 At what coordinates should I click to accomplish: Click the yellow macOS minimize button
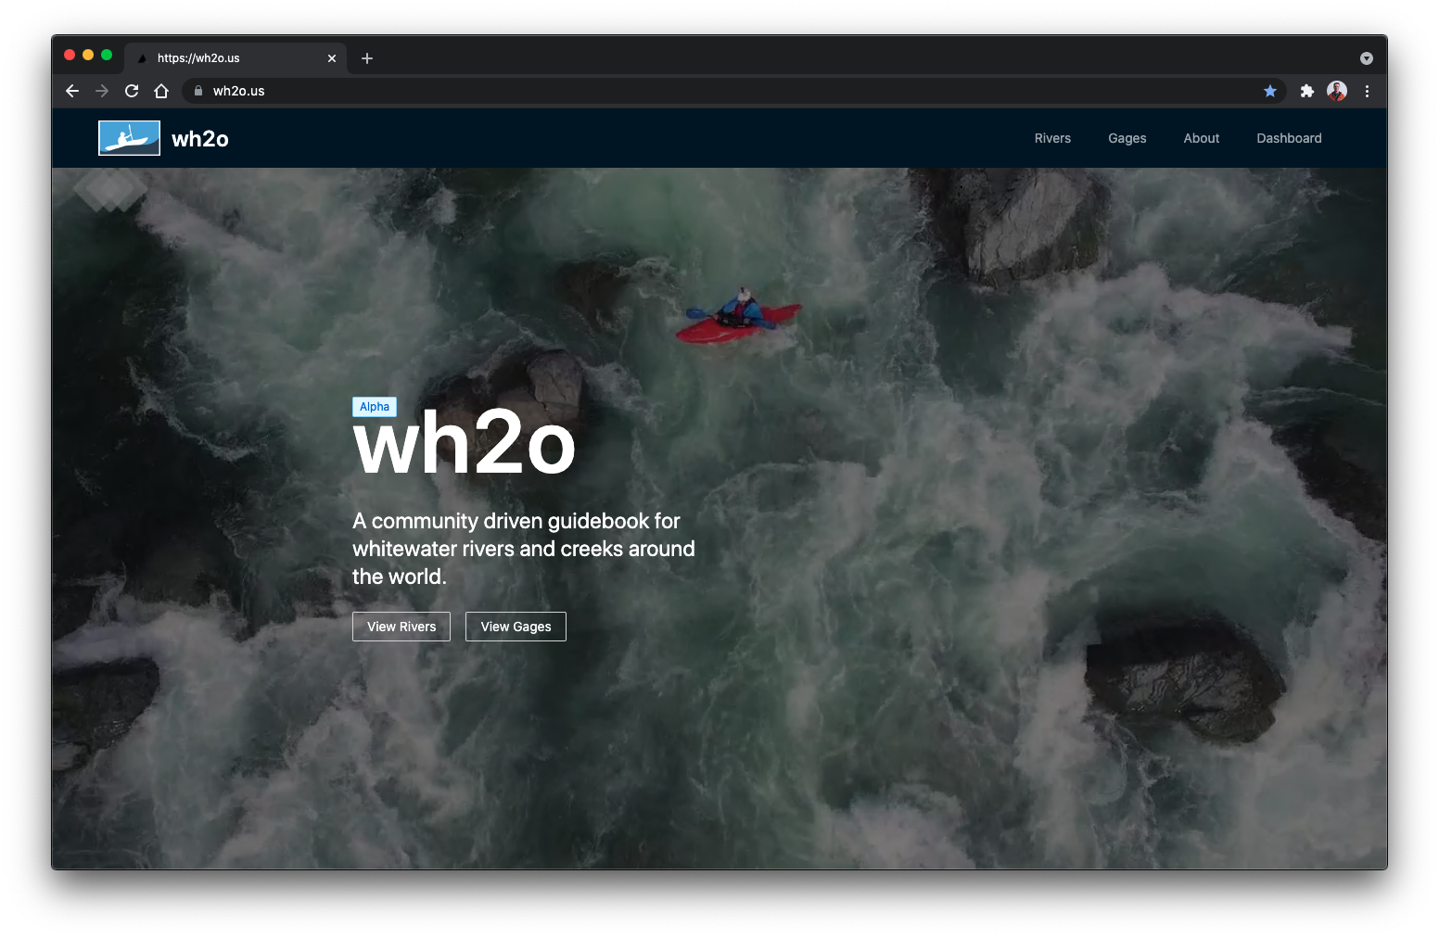pyautogui.click(x=88, y=55)
